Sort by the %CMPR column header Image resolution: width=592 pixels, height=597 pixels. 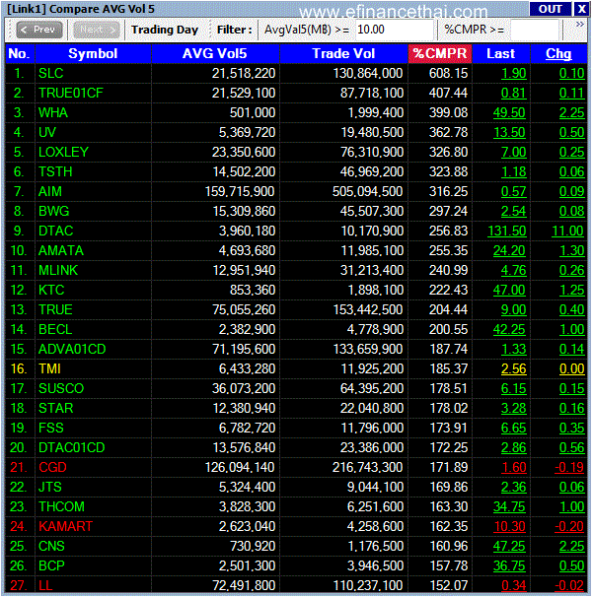tap(440, 53)
